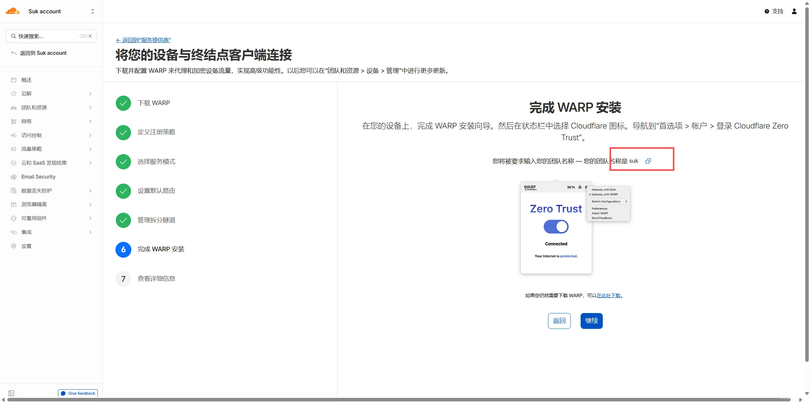
Task: Click the horizontal page scrollbar
Action: coord(399,399)
